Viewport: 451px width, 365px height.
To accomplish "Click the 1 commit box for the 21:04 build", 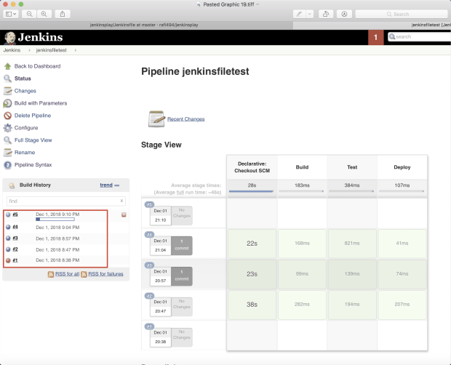I will point(182,245).
